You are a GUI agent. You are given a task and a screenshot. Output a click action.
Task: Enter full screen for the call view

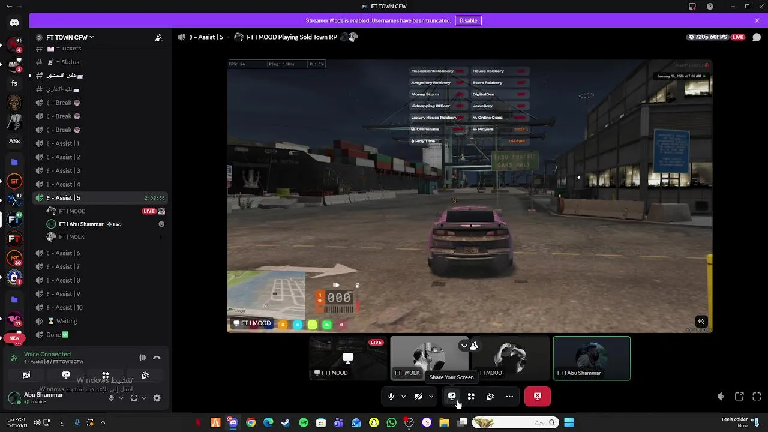click(757, 397)
